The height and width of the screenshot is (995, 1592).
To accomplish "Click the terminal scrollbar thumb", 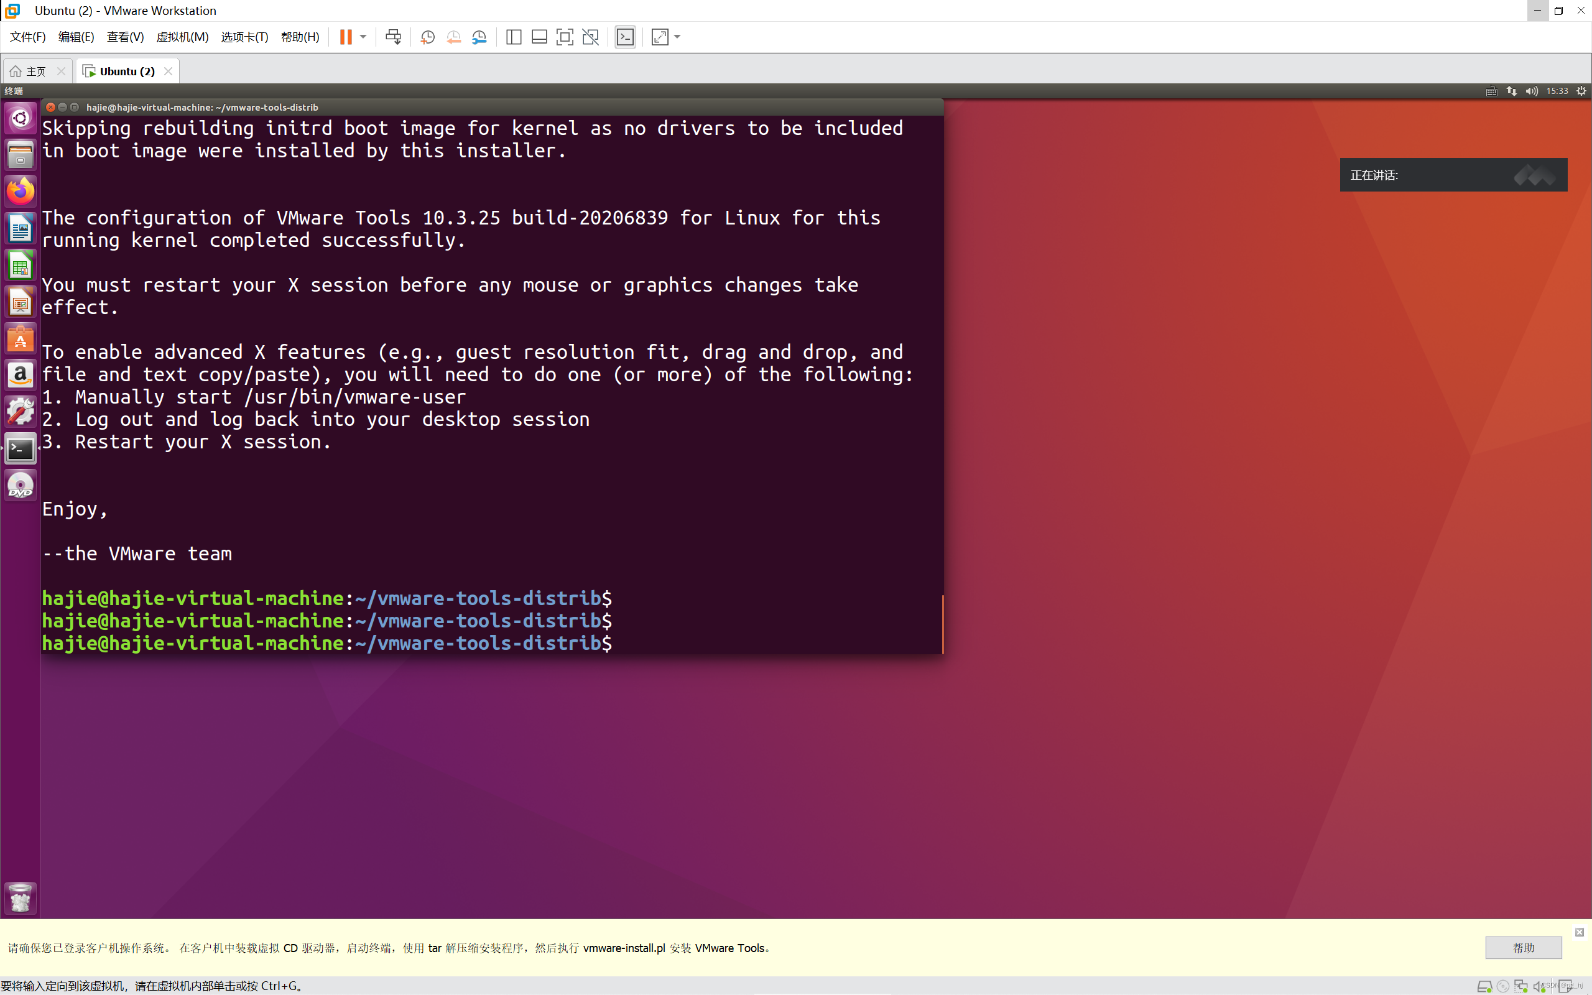I will click(942, 623).
